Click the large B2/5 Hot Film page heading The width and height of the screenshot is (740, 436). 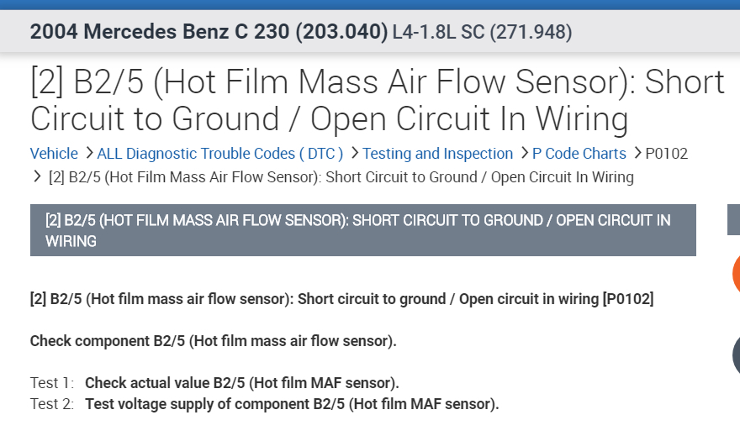click(377, 101)
